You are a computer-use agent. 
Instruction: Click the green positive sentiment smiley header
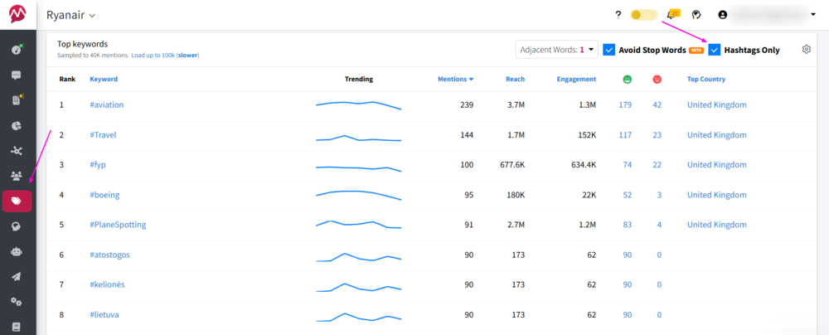(x=627, y=80)
